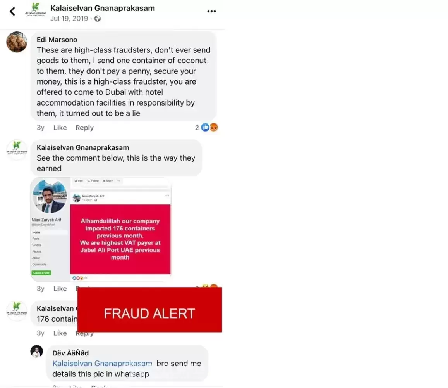Click the globe public-audience icon

(98, 19)
